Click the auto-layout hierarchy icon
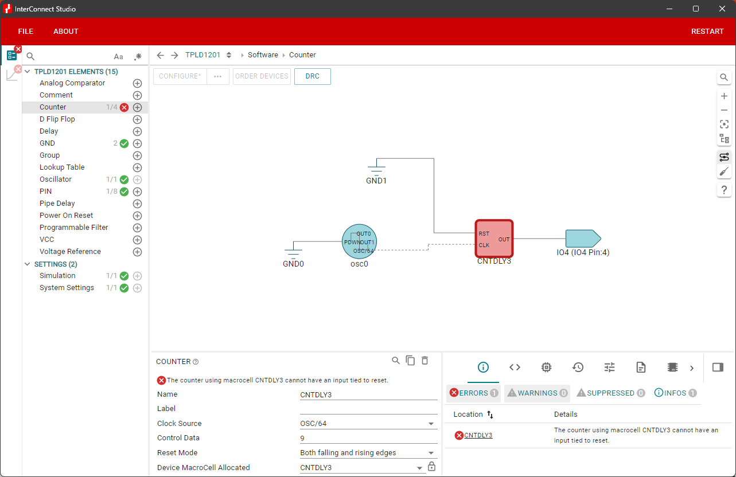The height and width of the screenshot is (477, 736). (x=724, y=139)
